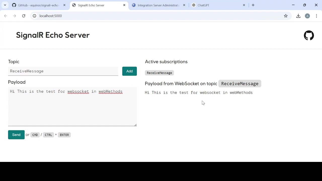Click the Payload textarea resize handle
This screenshot has width=322, height=181.
[x=135, y=125]
